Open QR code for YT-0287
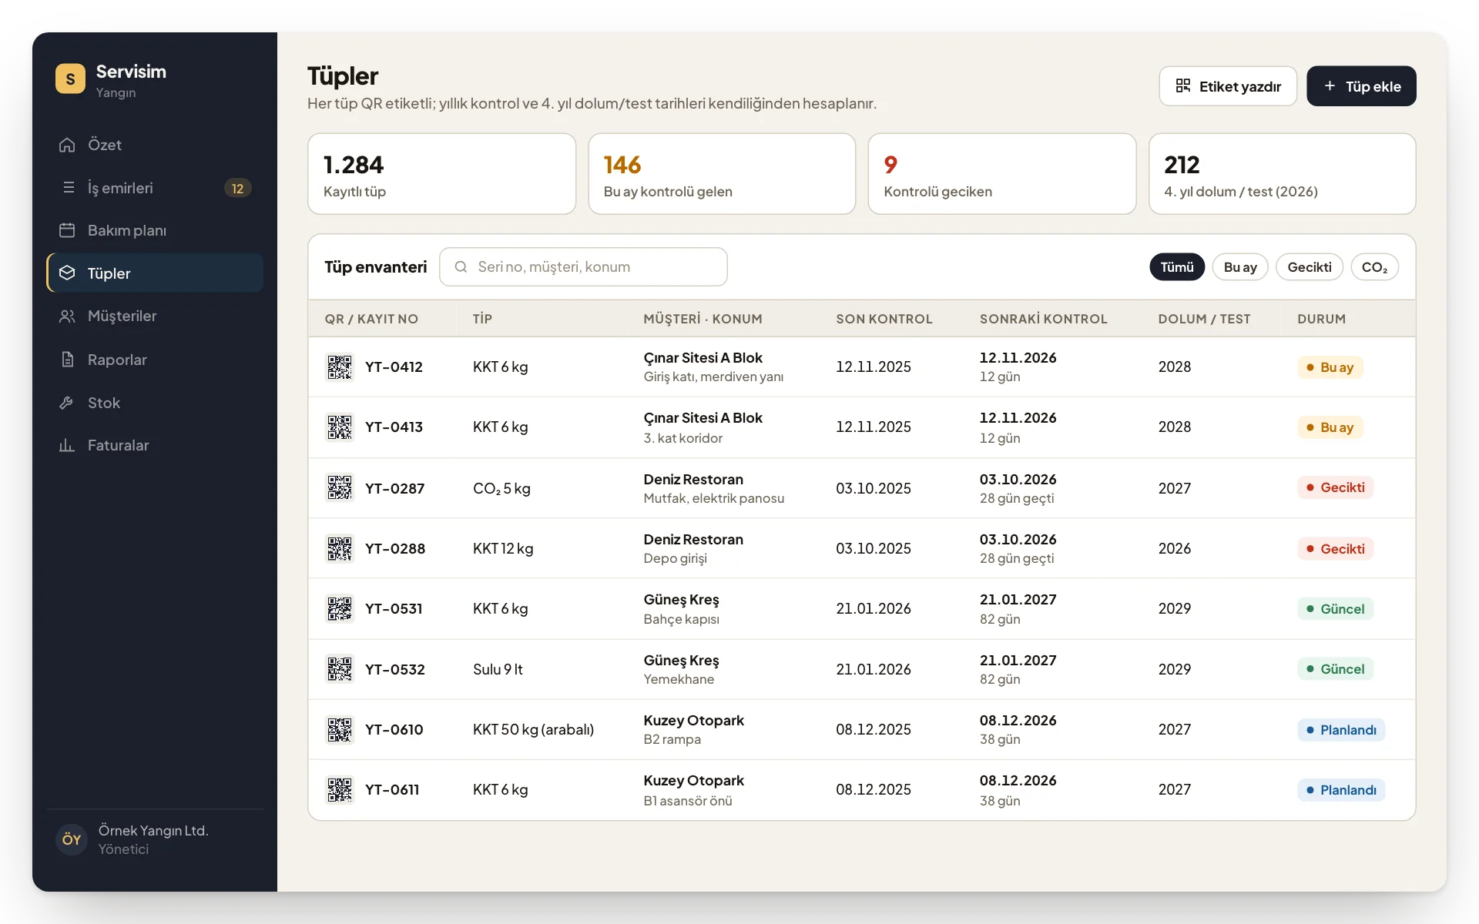 pos(340,487)
